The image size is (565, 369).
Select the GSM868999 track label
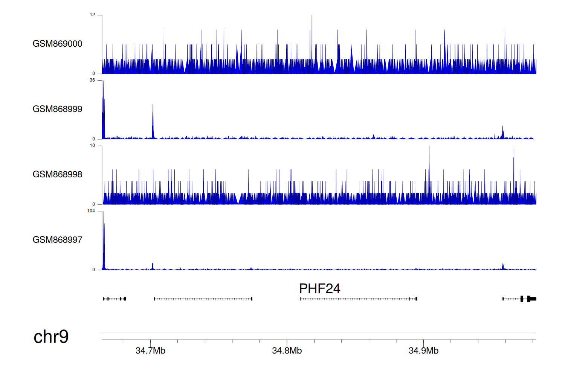pos(57,109)
